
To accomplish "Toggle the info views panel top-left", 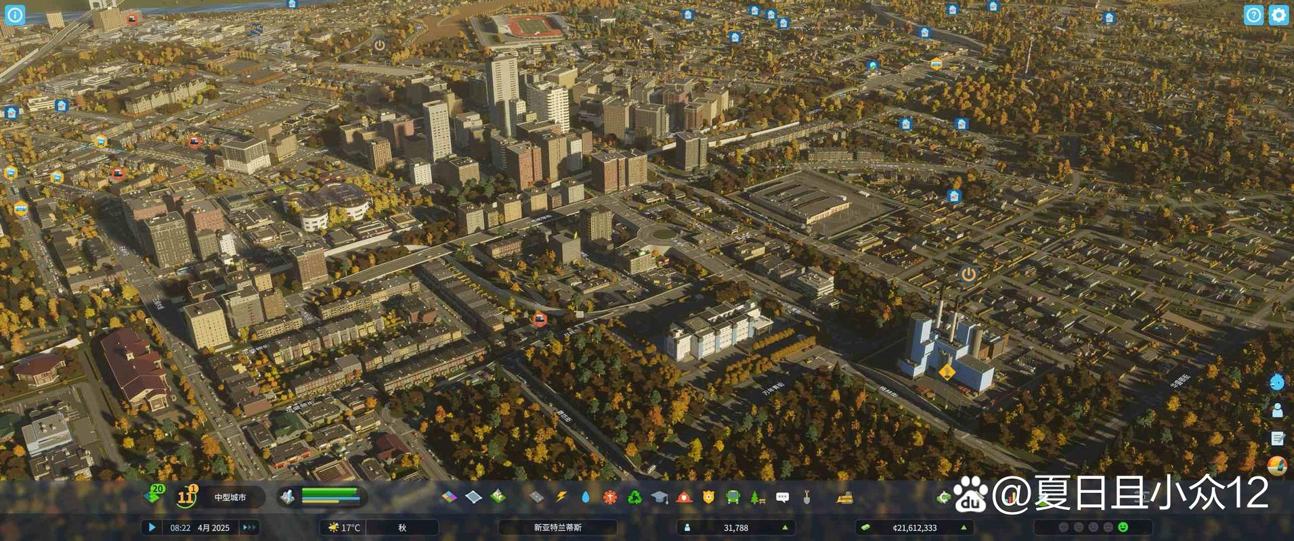I will (15, 15).
